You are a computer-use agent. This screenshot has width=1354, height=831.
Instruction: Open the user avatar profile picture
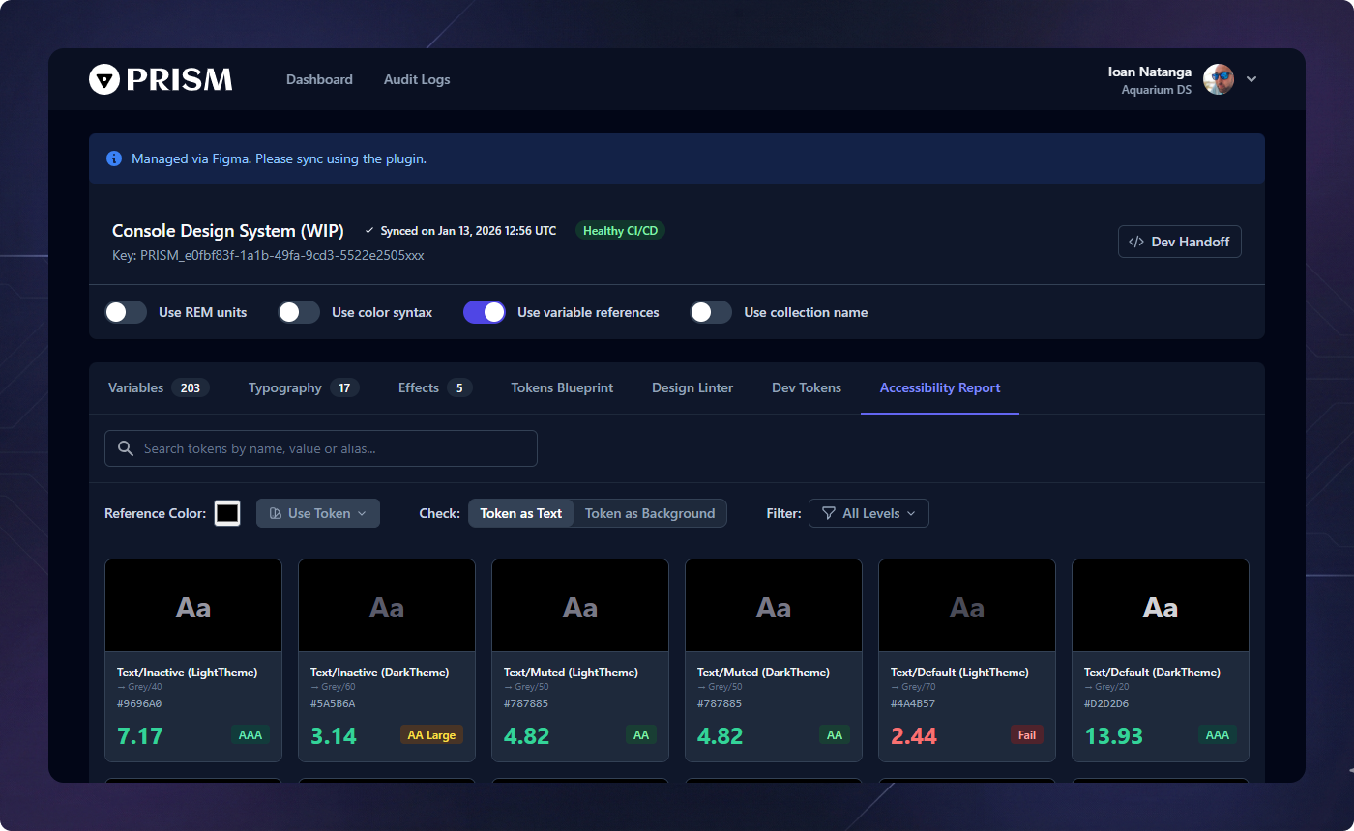pos(1218,79)
